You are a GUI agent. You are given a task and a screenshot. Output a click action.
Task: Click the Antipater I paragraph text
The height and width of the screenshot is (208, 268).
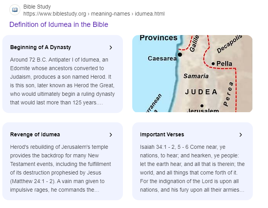(x=62, y=81)
